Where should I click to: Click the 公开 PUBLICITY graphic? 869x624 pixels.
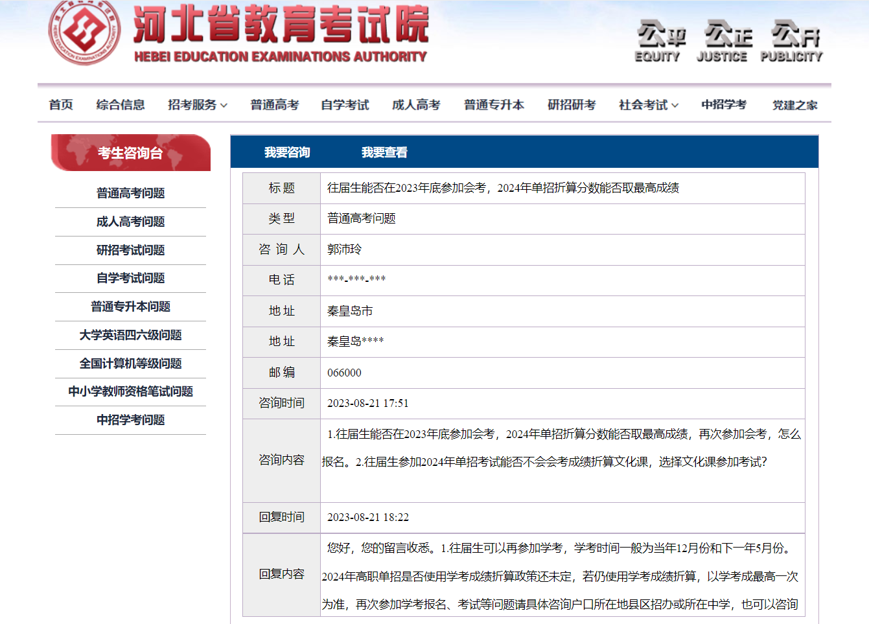[x=792, y=41]
